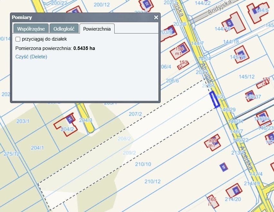Click the building labeled 165 i1

click(213, 201)
